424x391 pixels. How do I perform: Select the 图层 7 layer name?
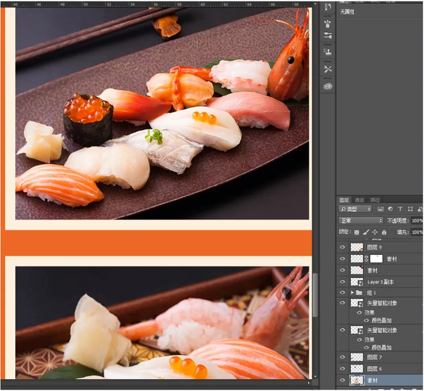click(x=374, y=357)
